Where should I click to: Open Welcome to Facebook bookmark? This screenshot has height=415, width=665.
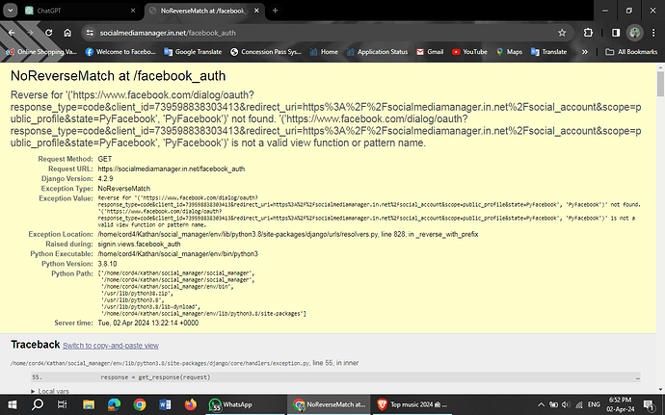click(x=120, y=52)
